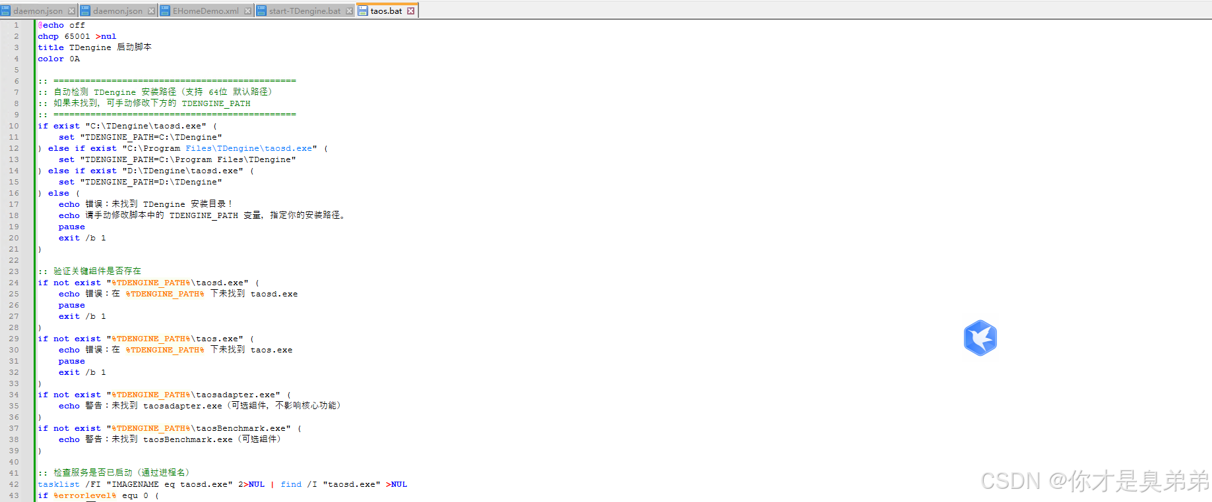Click the 'chcp 65001 >nul' line
The width and height of the screenshot is (1212, 502).
[x=77, y=36]
